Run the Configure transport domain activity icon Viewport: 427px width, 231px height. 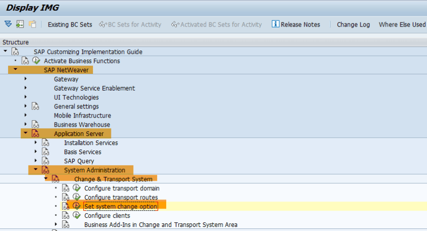[76, 188]
